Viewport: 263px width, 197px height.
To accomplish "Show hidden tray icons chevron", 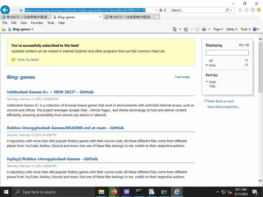I will click(x=217, y=192).
